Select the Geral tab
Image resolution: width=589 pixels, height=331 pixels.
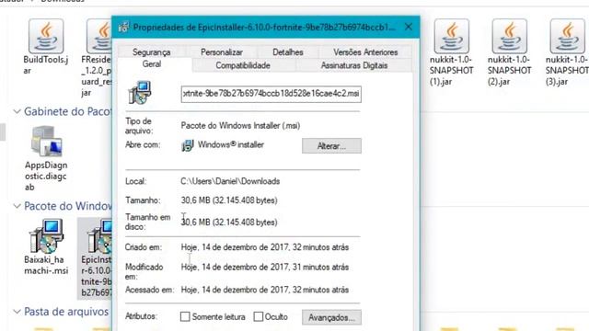152,64
